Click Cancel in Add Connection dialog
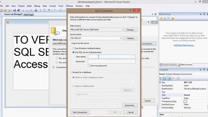The width and height of the screenshot is (208, 117). (x=131, y=112)
